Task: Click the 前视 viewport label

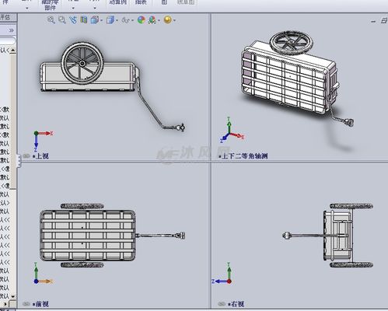Action: pyautogui.click(x=40, y=304)
